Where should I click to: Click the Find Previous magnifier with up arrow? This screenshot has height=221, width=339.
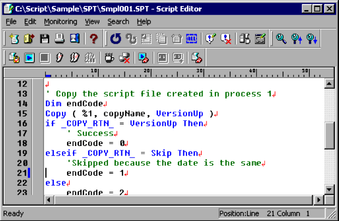coord(297,39)
